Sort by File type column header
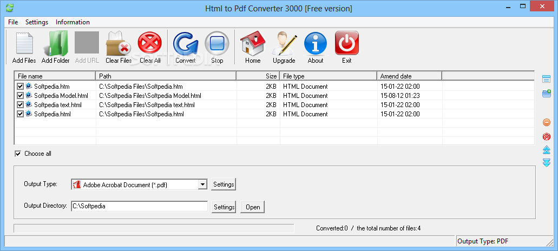The height and width of the screenshot is (251, 558). (329, 76)
